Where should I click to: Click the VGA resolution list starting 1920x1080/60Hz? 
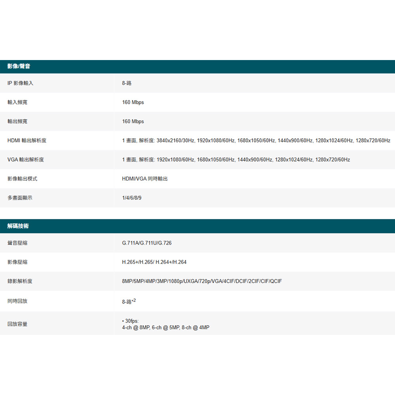253,160
